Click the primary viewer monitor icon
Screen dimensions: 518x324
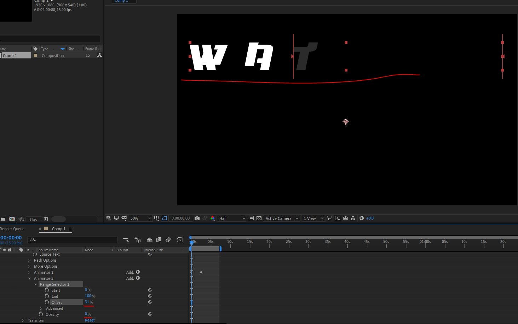[116, 218]
